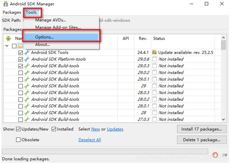Click the 28.0.1 revision cell

[143, 106]
